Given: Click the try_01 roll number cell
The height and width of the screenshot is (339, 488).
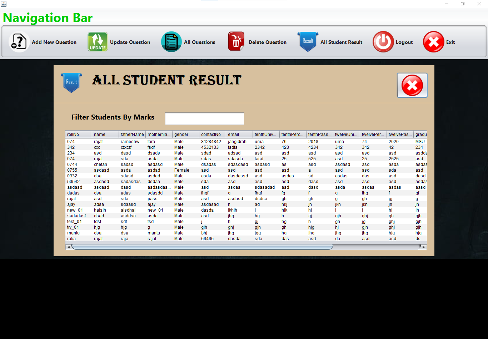Looking at the screenshot, I should point(79,227).
